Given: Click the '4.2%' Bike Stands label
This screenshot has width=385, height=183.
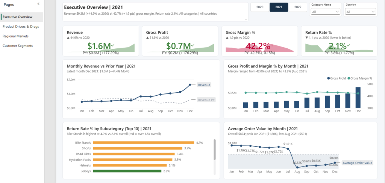Looking at the screenshot, I should pyautogui.click(x=199, y=142).
